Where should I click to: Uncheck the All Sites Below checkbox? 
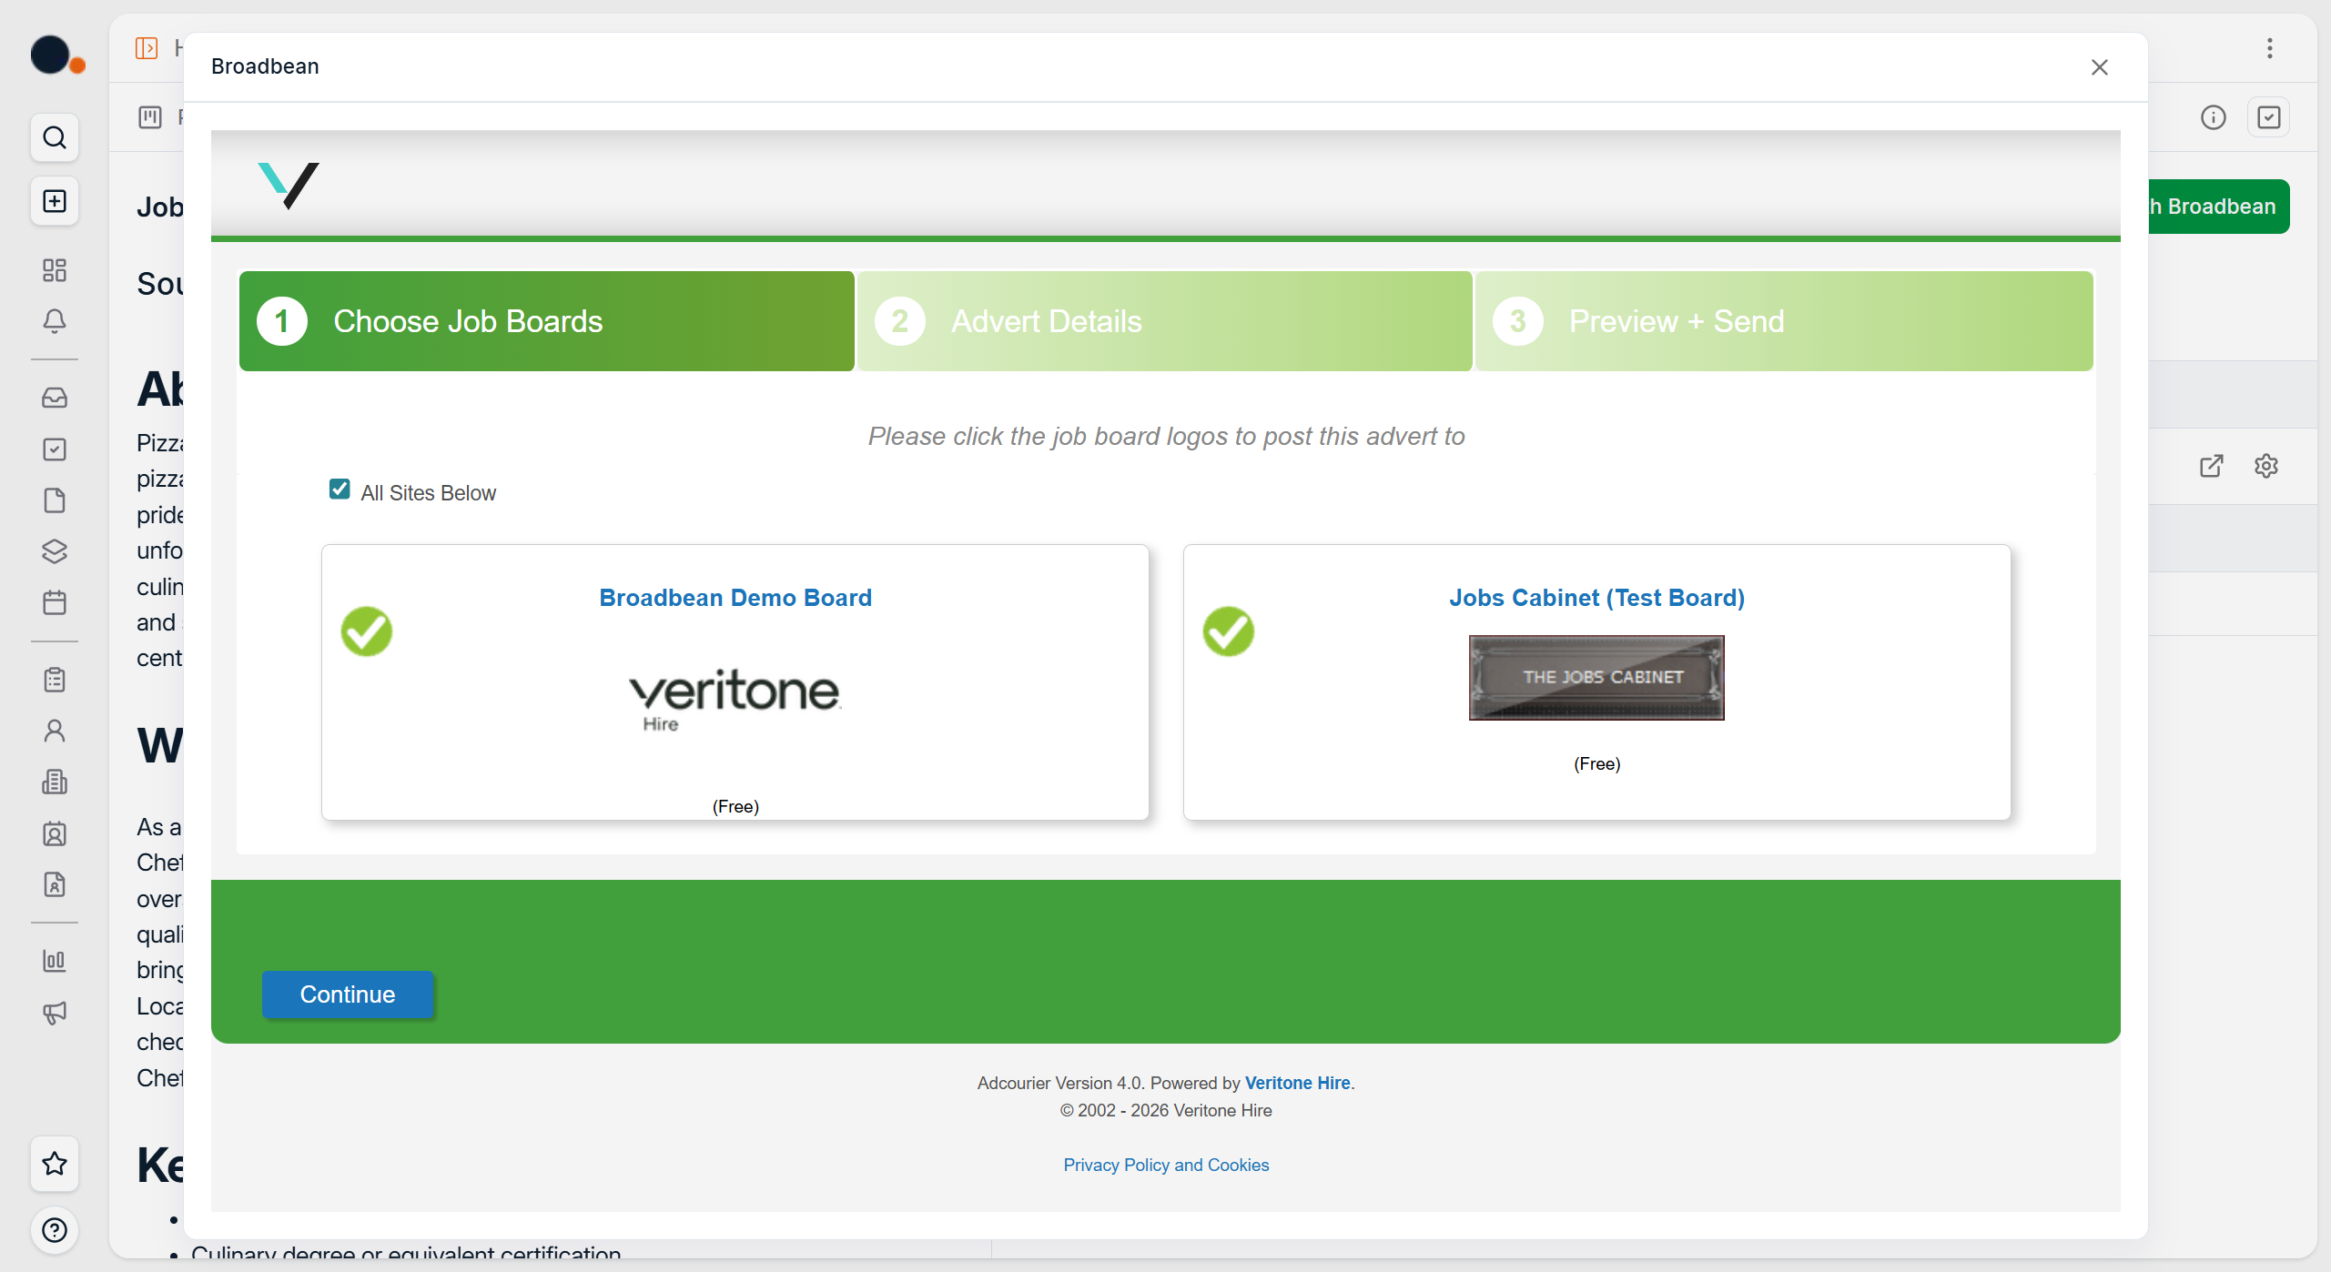pyautogui.click(x=340, y=490)
